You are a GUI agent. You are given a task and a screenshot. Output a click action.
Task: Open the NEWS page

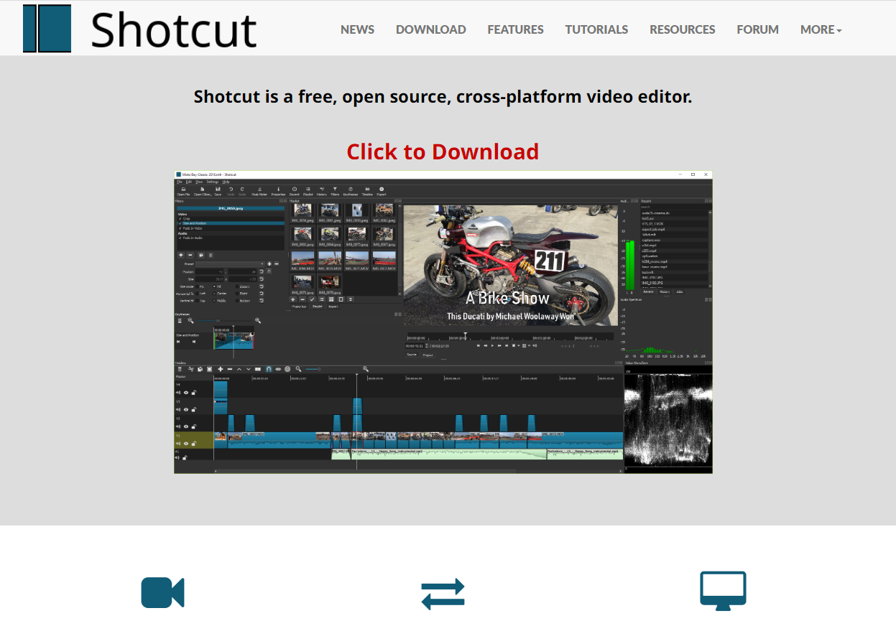[357, 29]
